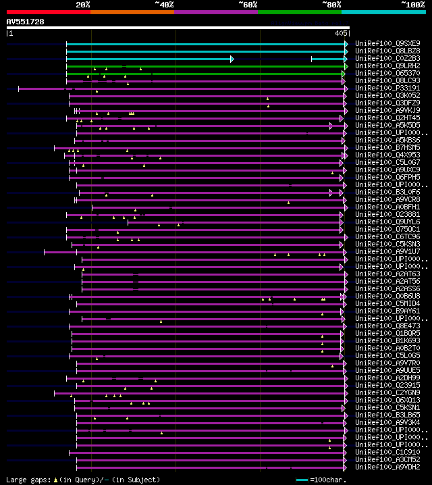432x485 pixels.
Task: Click the green alignment bar of UniRef100_Q9LRH2
Action: 207,66
